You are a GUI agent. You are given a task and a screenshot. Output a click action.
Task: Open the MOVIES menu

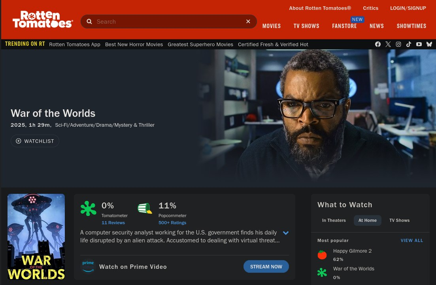pyautogui.click(x=272, y=26)
